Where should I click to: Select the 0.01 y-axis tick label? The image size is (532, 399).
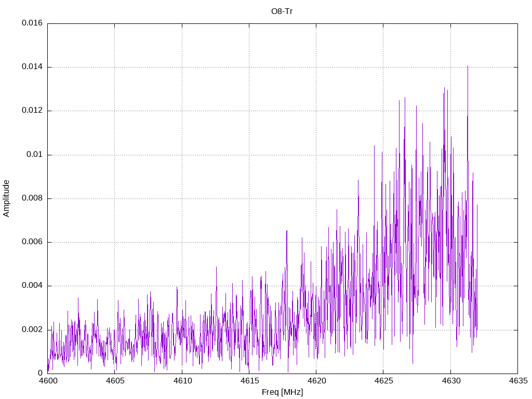pos(34,155)
